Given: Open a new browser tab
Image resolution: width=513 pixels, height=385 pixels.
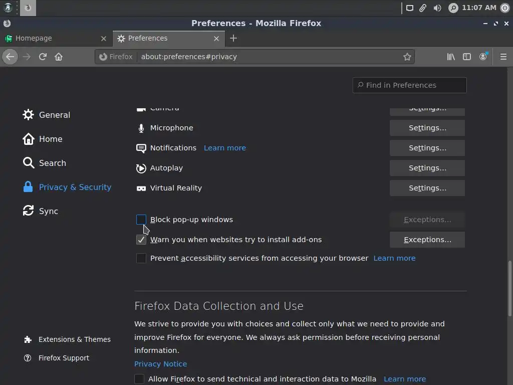Looking at the screenshot, I should tap(233, 38).
